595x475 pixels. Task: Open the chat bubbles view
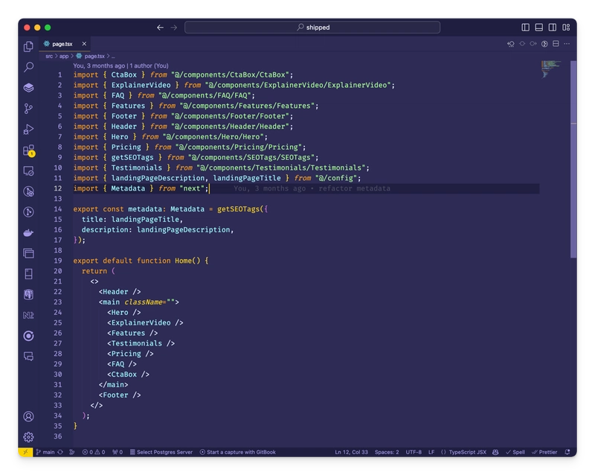coord(28,357)
